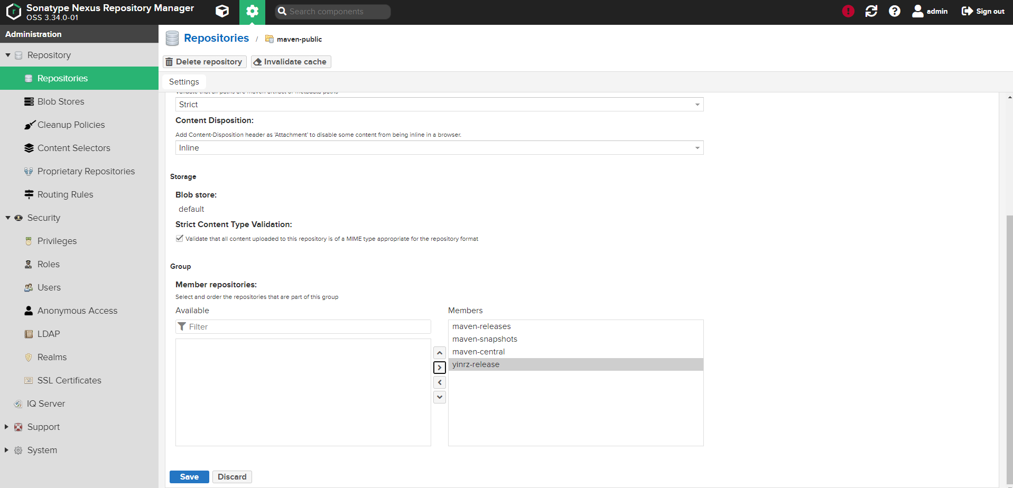
Task: Toggle Strict Content Type Validation checkbox
Action: (x=180, y=238)
